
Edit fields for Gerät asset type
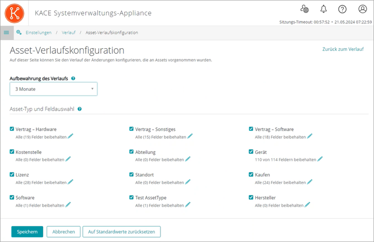(x=320, y=159)
